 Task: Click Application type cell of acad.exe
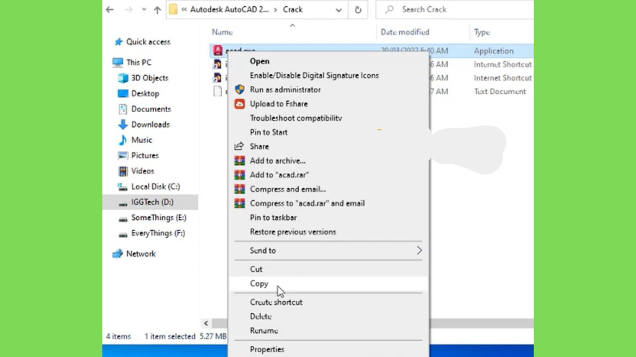point(494,51)
